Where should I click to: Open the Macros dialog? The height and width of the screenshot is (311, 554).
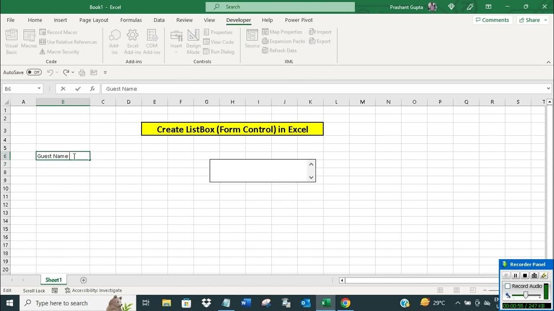click(29, 39)
